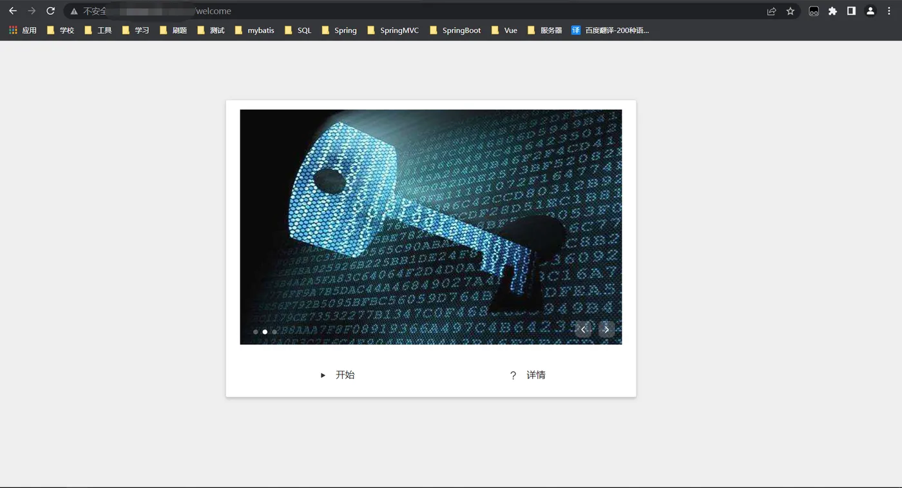Open the 学校 bookmark folder
Image resolution: width=902 pixels, height=488 pixels.
[61, 30]
